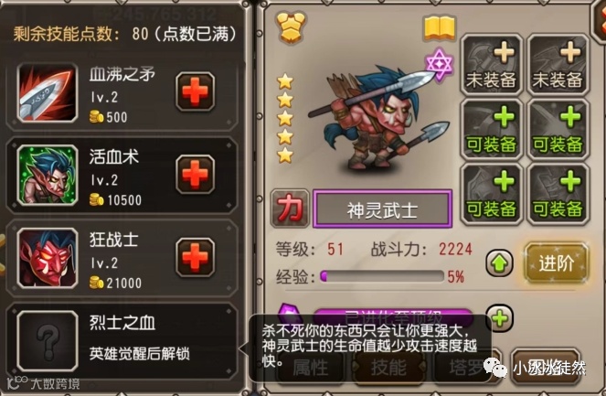Equip item in bottom-right 可装备 slot
The height and width of the screenshot is (396, 606).
click(x=558, y=194)
